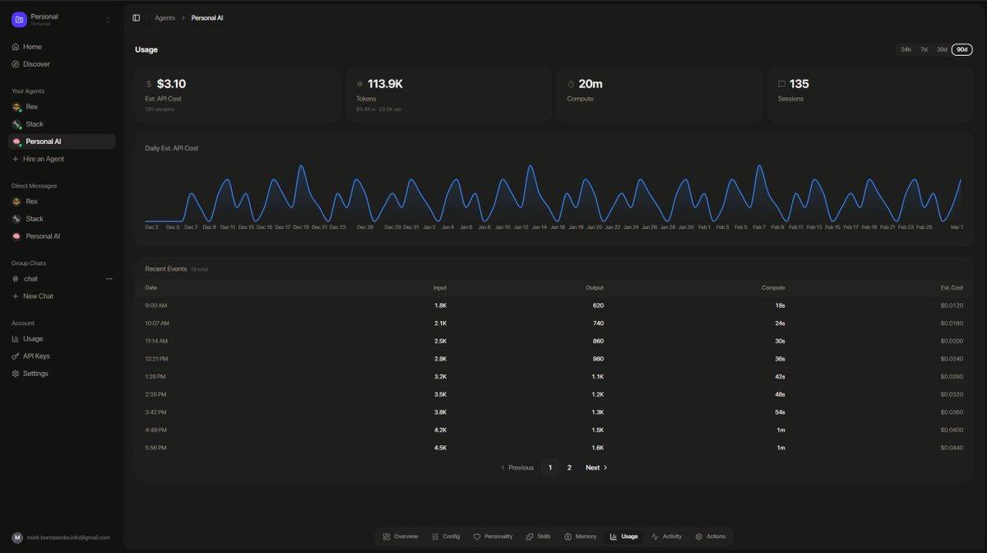Image resolution: width=987 pixels, height=553 pixels.
Task: Toggle the sidebar panel icon
Action: (137, 17)
